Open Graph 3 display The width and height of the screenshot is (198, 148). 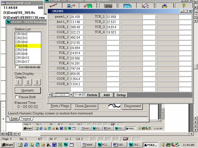(x=37, y=82)
